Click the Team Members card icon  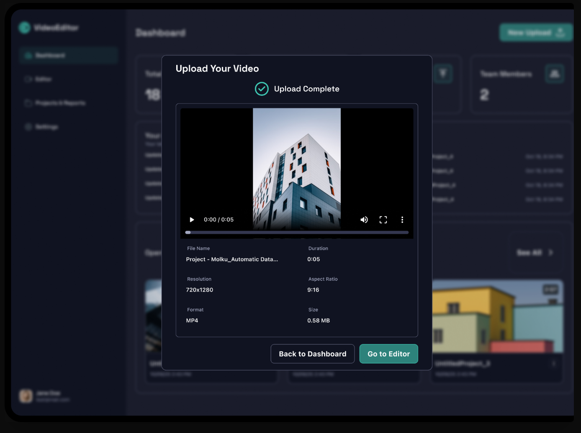[555, 74]
